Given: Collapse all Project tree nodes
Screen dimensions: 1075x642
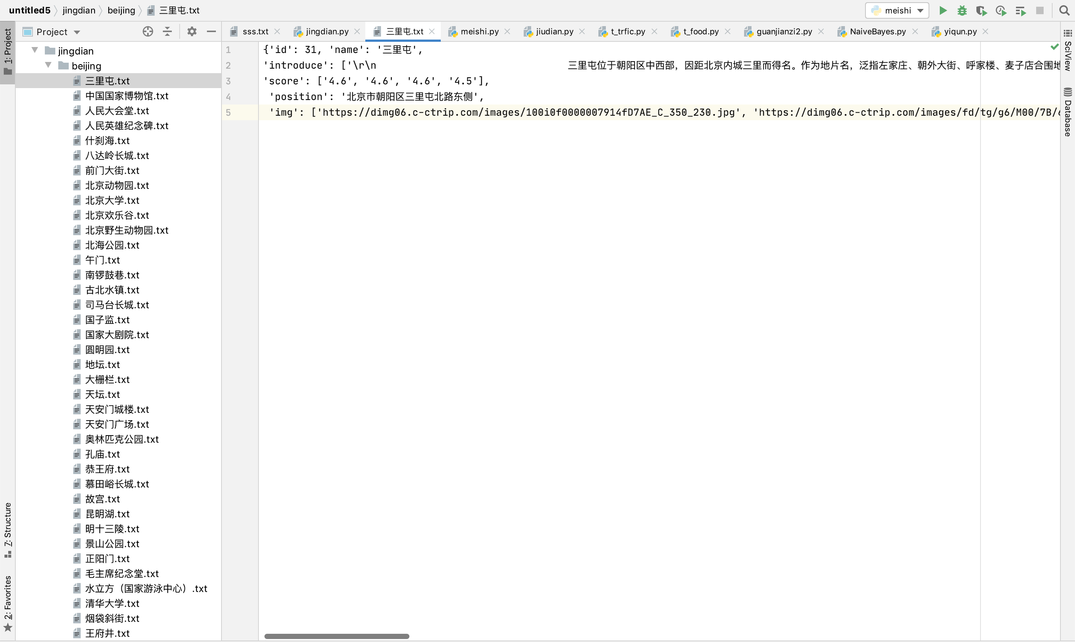Looking at the screenshot, I should click(167, 32).
